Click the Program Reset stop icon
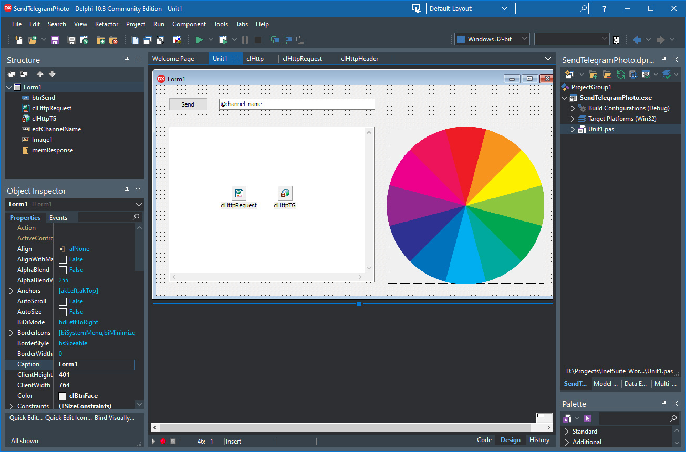 (x=258, y=40)
